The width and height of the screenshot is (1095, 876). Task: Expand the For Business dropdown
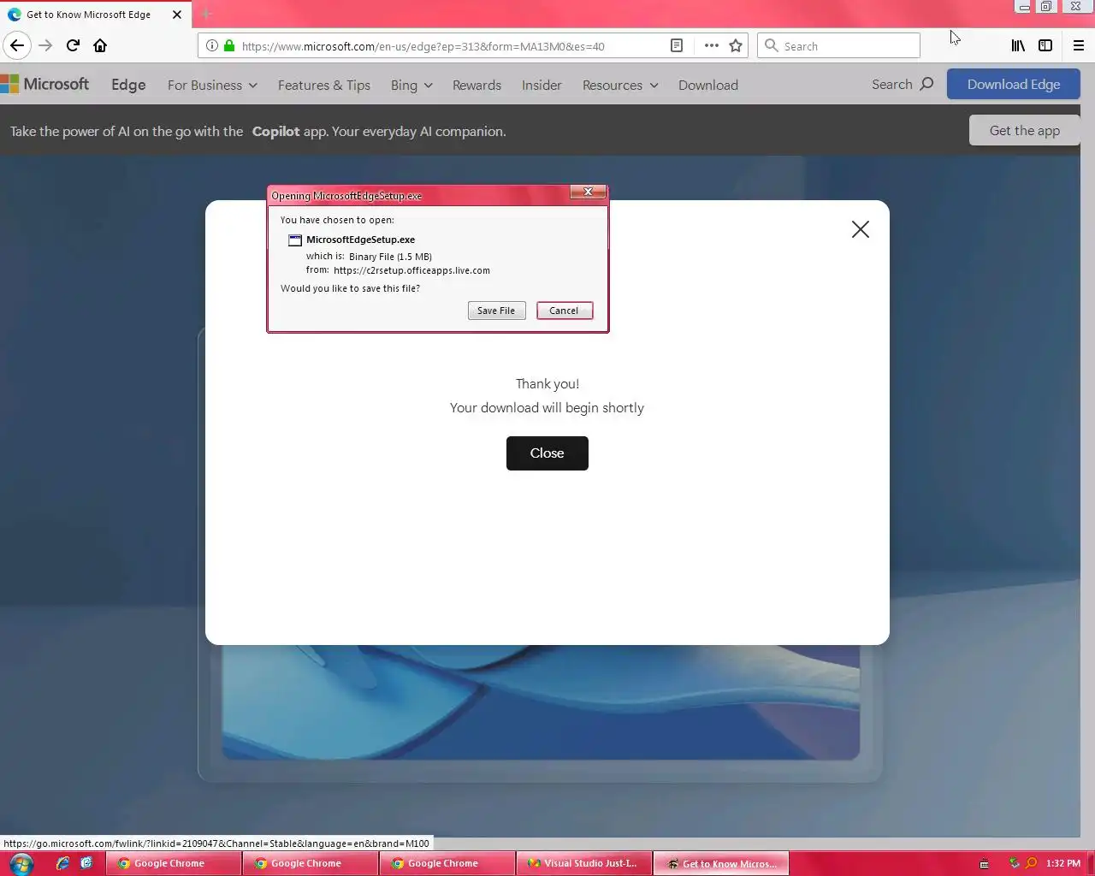click(x=212, y=85)
